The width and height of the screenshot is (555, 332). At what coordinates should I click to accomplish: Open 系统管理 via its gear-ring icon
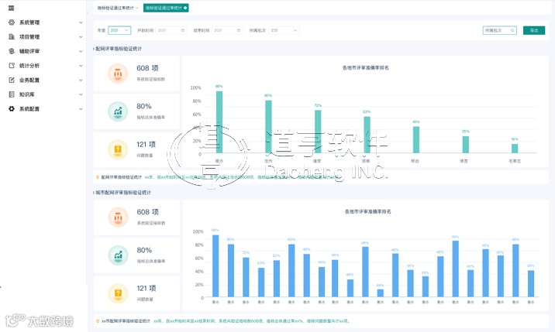click(12, 22)
